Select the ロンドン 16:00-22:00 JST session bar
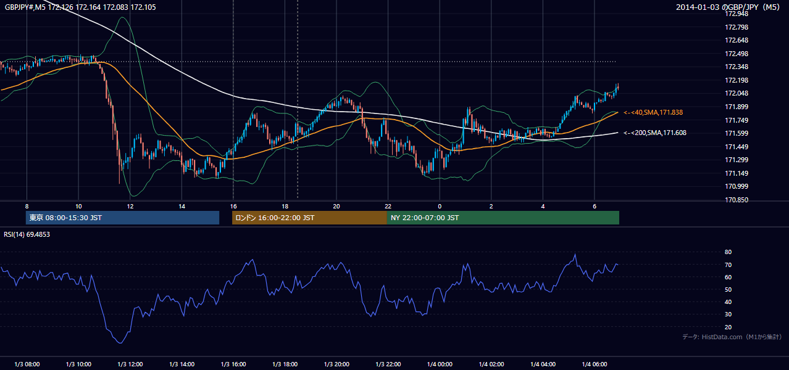The image size is (789, 370). click(x=309, y=218)
